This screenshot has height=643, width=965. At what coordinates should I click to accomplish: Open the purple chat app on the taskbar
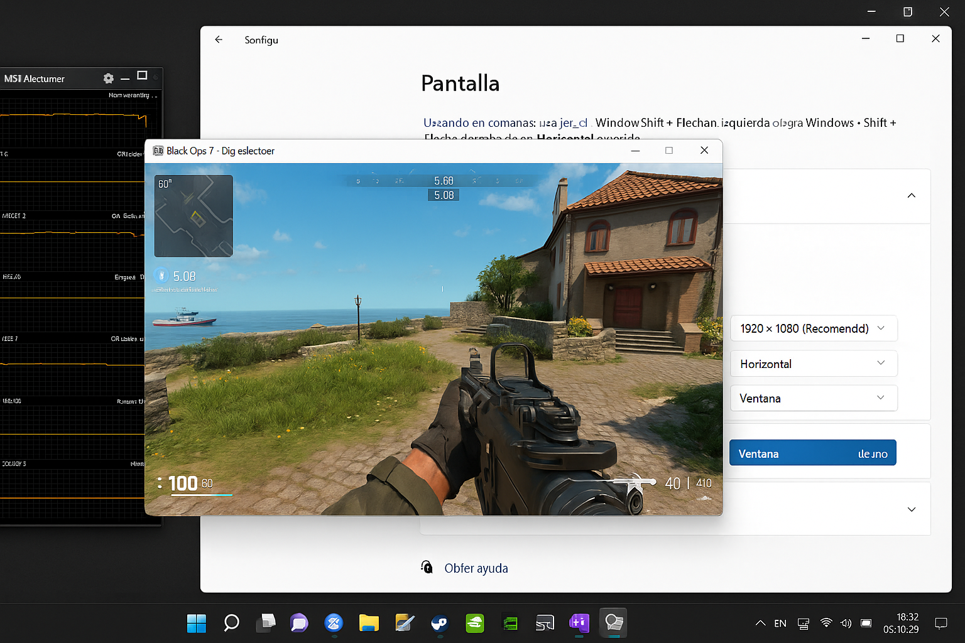point(298,623)
